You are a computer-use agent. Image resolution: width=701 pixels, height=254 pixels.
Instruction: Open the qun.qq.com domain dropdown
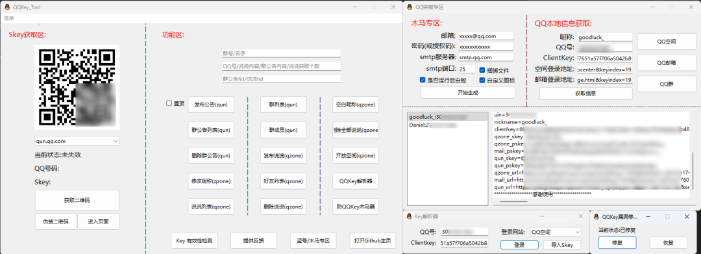click(x=77, y=141)
